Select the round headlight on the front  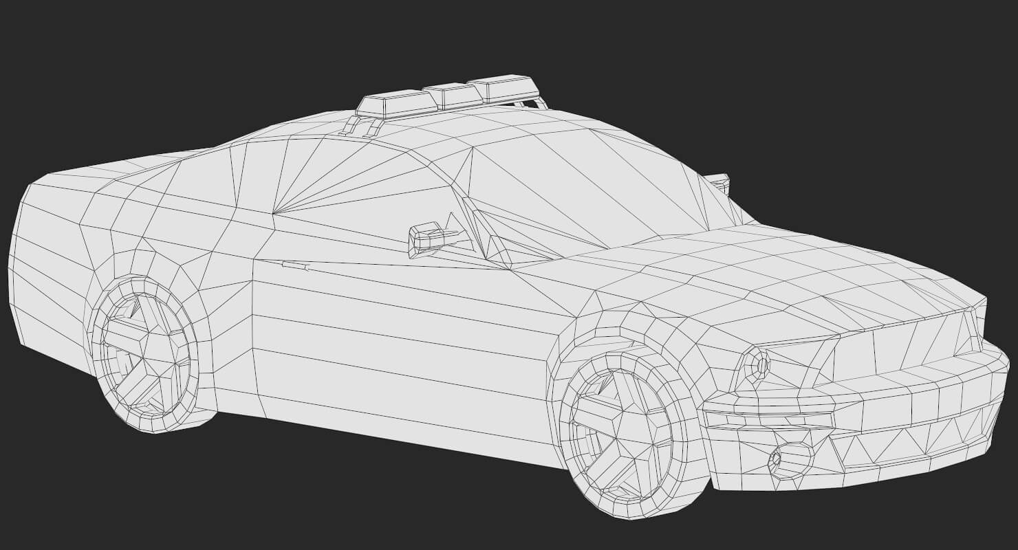point(760,364)
